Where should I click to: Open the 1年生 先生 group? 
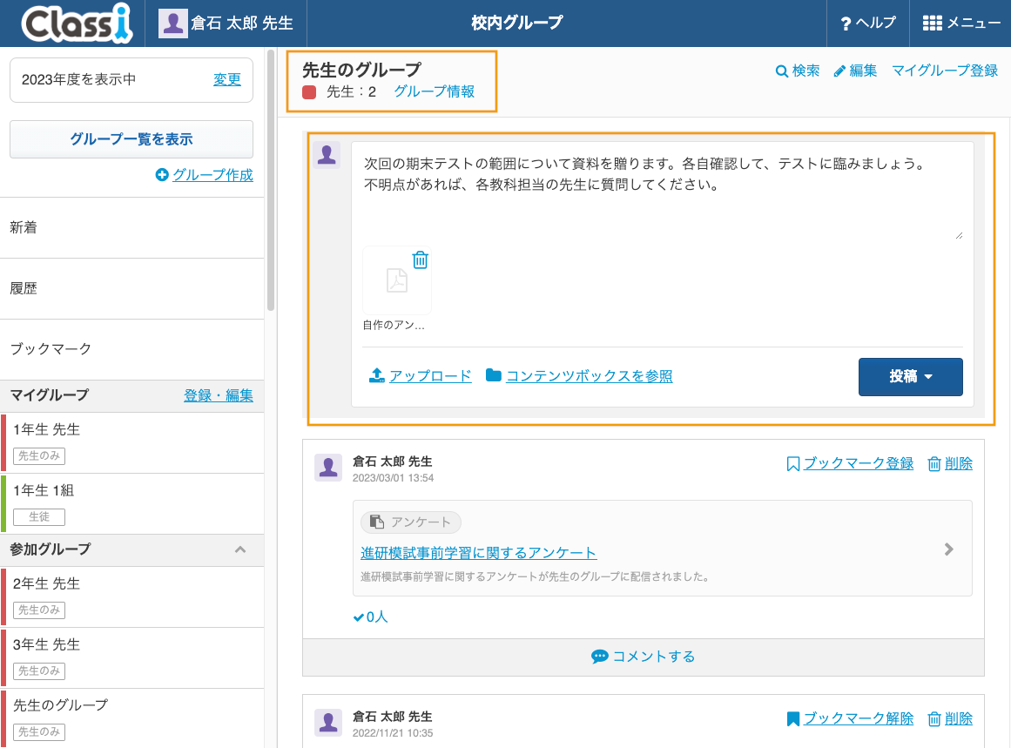tap(132, 442)
